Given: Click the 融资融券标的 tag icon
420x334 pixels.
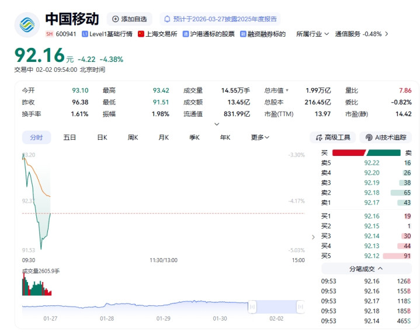Looking at the screenshot, I should click(243, 34).
